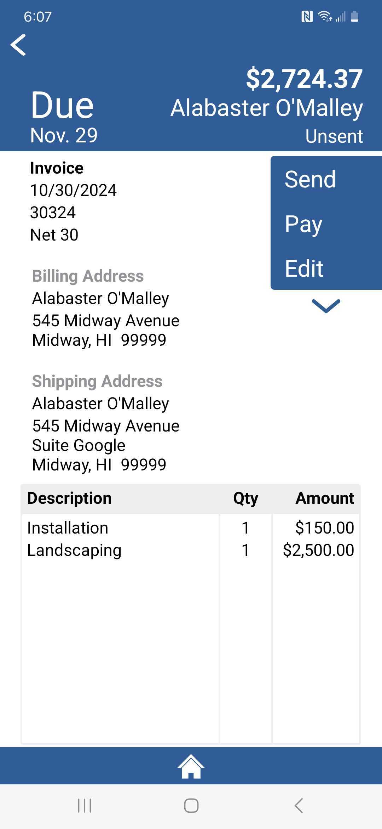Tap the back arrow in the header

click(x=18, y=45)
